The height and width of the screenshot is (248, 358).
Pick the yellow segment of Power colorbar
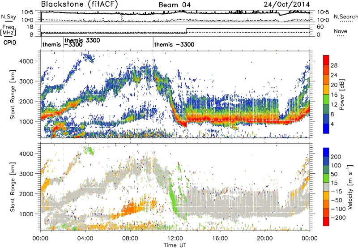click(326, 90)
